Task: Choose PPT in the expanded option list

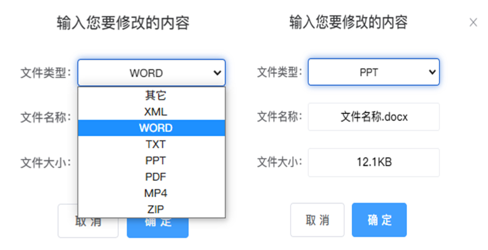Action: 156,160
